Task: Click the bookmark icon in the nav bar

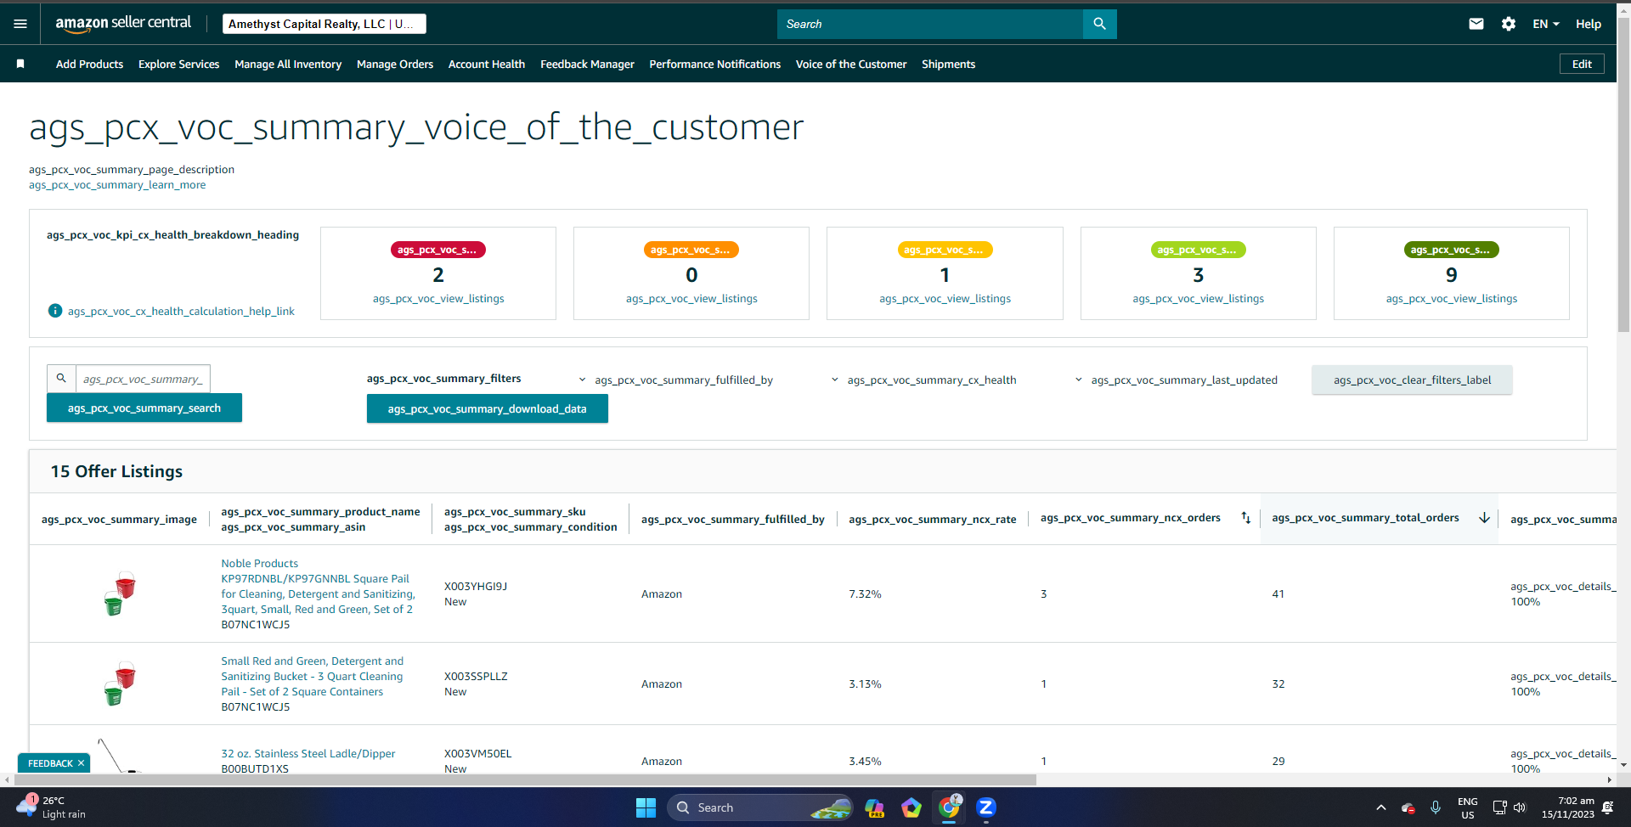Action: coord(20,64)
